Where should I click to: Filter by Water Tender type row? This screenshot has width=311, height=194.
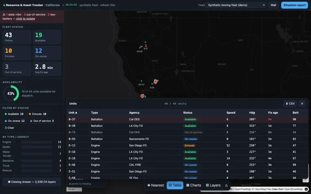tap(32, 154)
